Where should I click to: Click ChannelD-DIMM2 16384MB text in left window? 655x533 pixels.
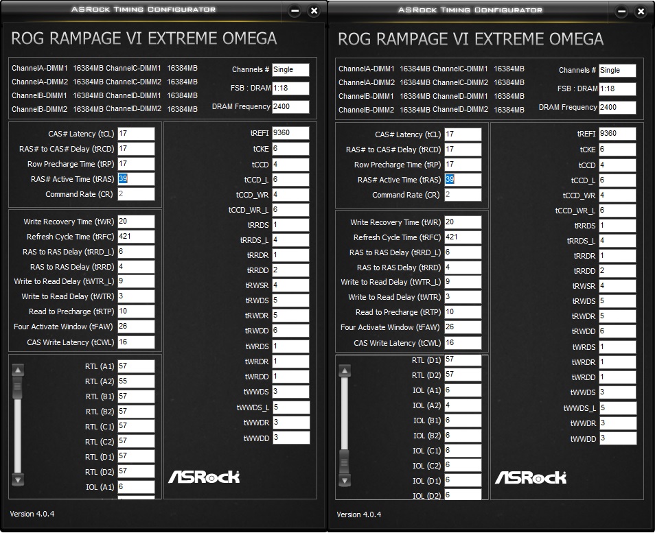click(x=152, y=109)
